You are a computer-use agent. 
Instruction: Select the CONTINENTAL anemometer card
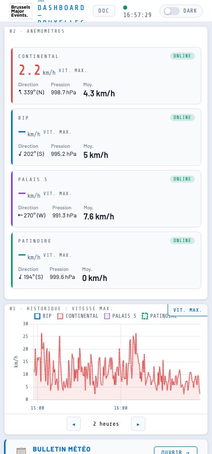106,76
